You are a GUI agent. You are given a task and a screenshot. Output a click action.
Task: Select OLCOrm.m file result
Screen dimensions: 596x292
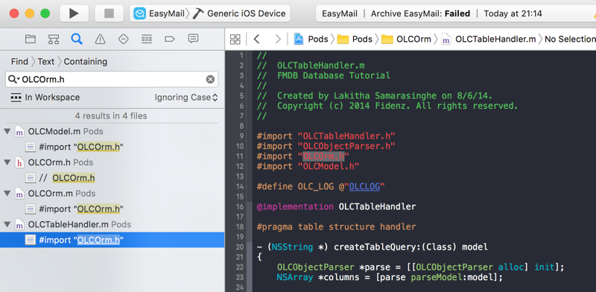click(55, 194)
